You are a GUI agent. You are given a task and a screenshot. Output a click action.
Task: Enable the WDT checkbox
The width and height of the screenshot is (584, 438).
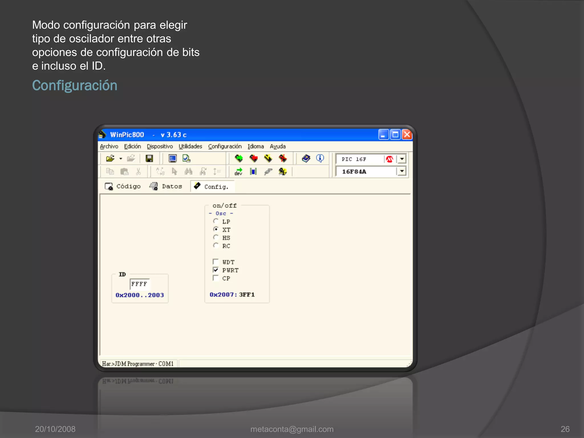[x=216, y=262]
